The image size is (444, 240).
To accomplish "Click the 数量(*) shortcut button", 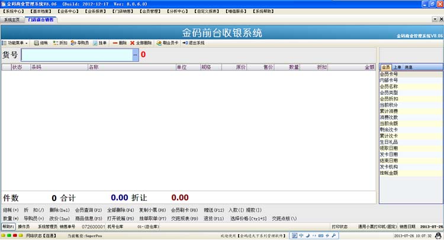I will [11, 219].
